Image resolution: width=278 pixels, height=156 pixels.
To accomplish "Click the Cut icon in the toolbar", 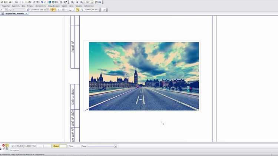I will click(x=23, y=2).
